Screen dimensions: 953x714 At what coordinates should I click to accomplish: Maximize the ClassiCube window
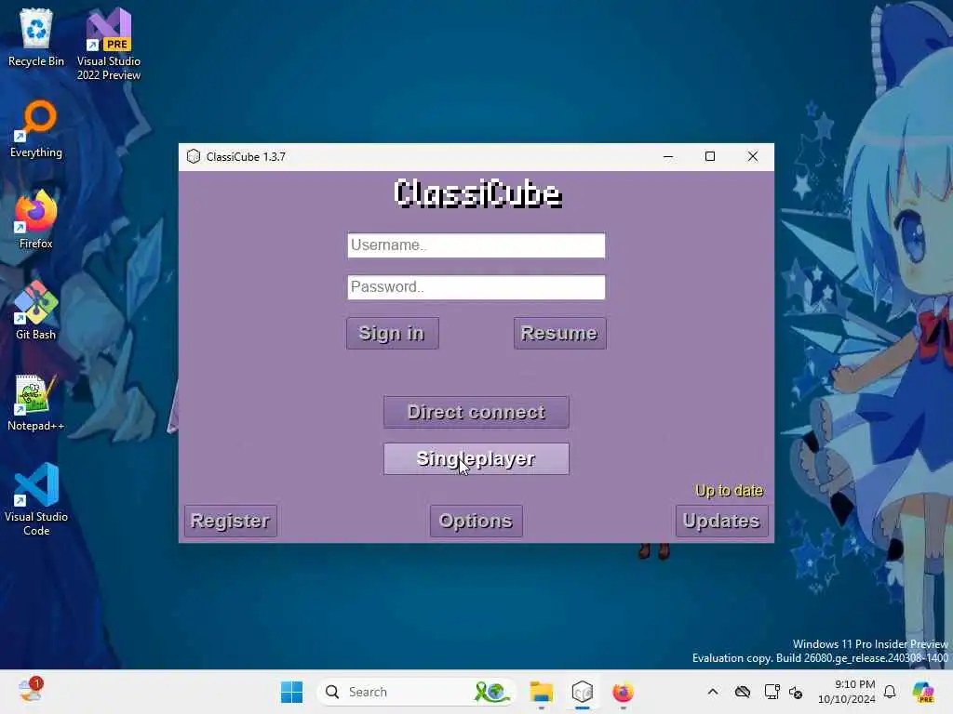(x=710, y=156)
